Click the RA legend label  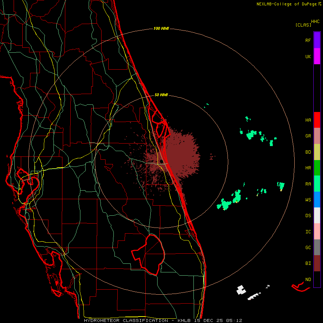click(308, 184)
